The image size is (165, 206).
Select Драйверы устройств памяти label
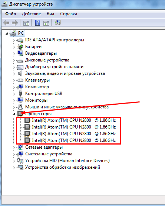pos(54,67)
